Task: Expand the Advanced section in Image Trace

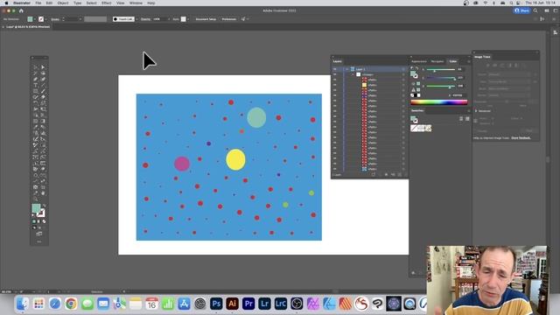Action: point(476,111)
